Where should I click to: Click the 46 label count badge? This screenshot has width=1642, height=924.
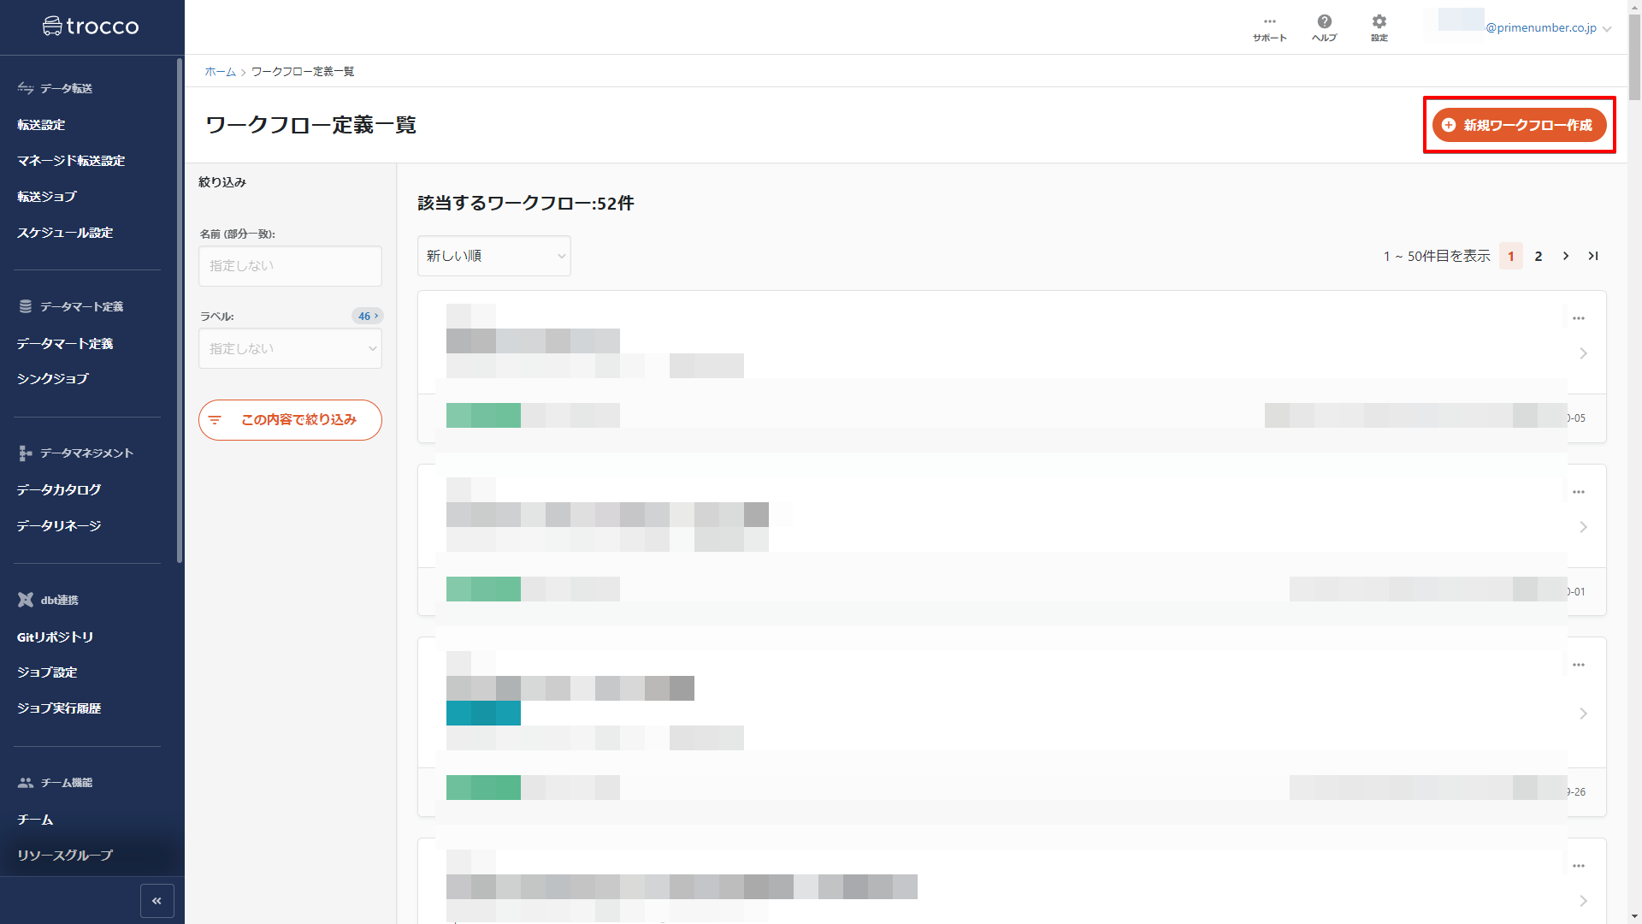click(x=367, y=316)
